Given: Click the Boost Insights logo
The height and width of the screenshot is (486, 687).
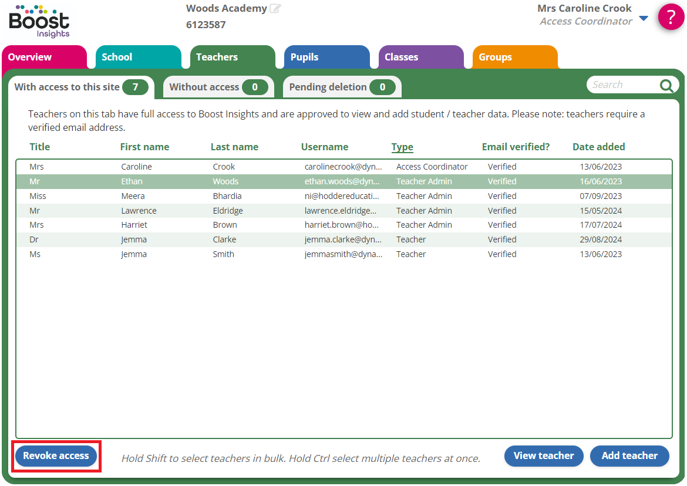Looking at the screenshot, I should [x=39, y=21].
